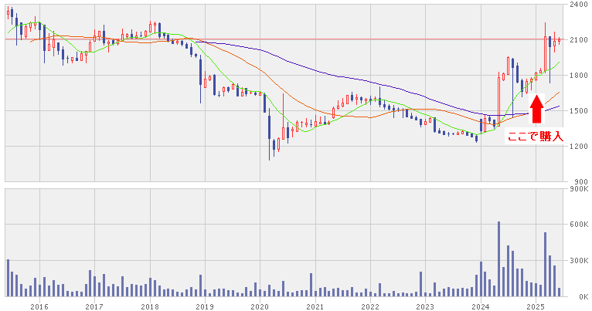Select the 1500 price axis value

click(x=578, y=111)
